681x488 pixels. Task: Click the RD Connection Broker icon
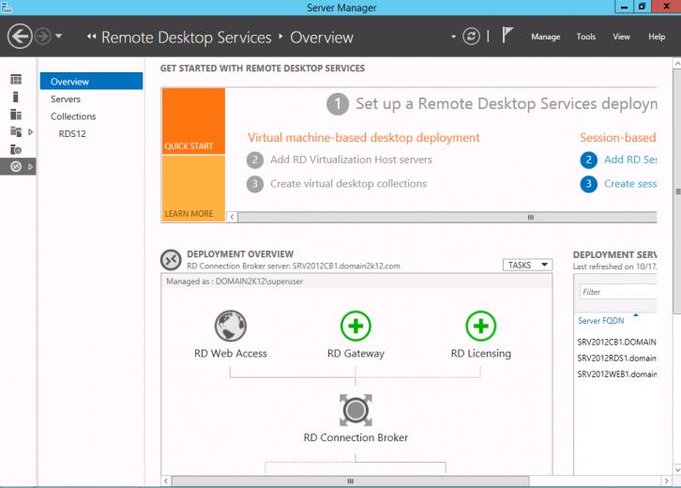coord(356,410)
